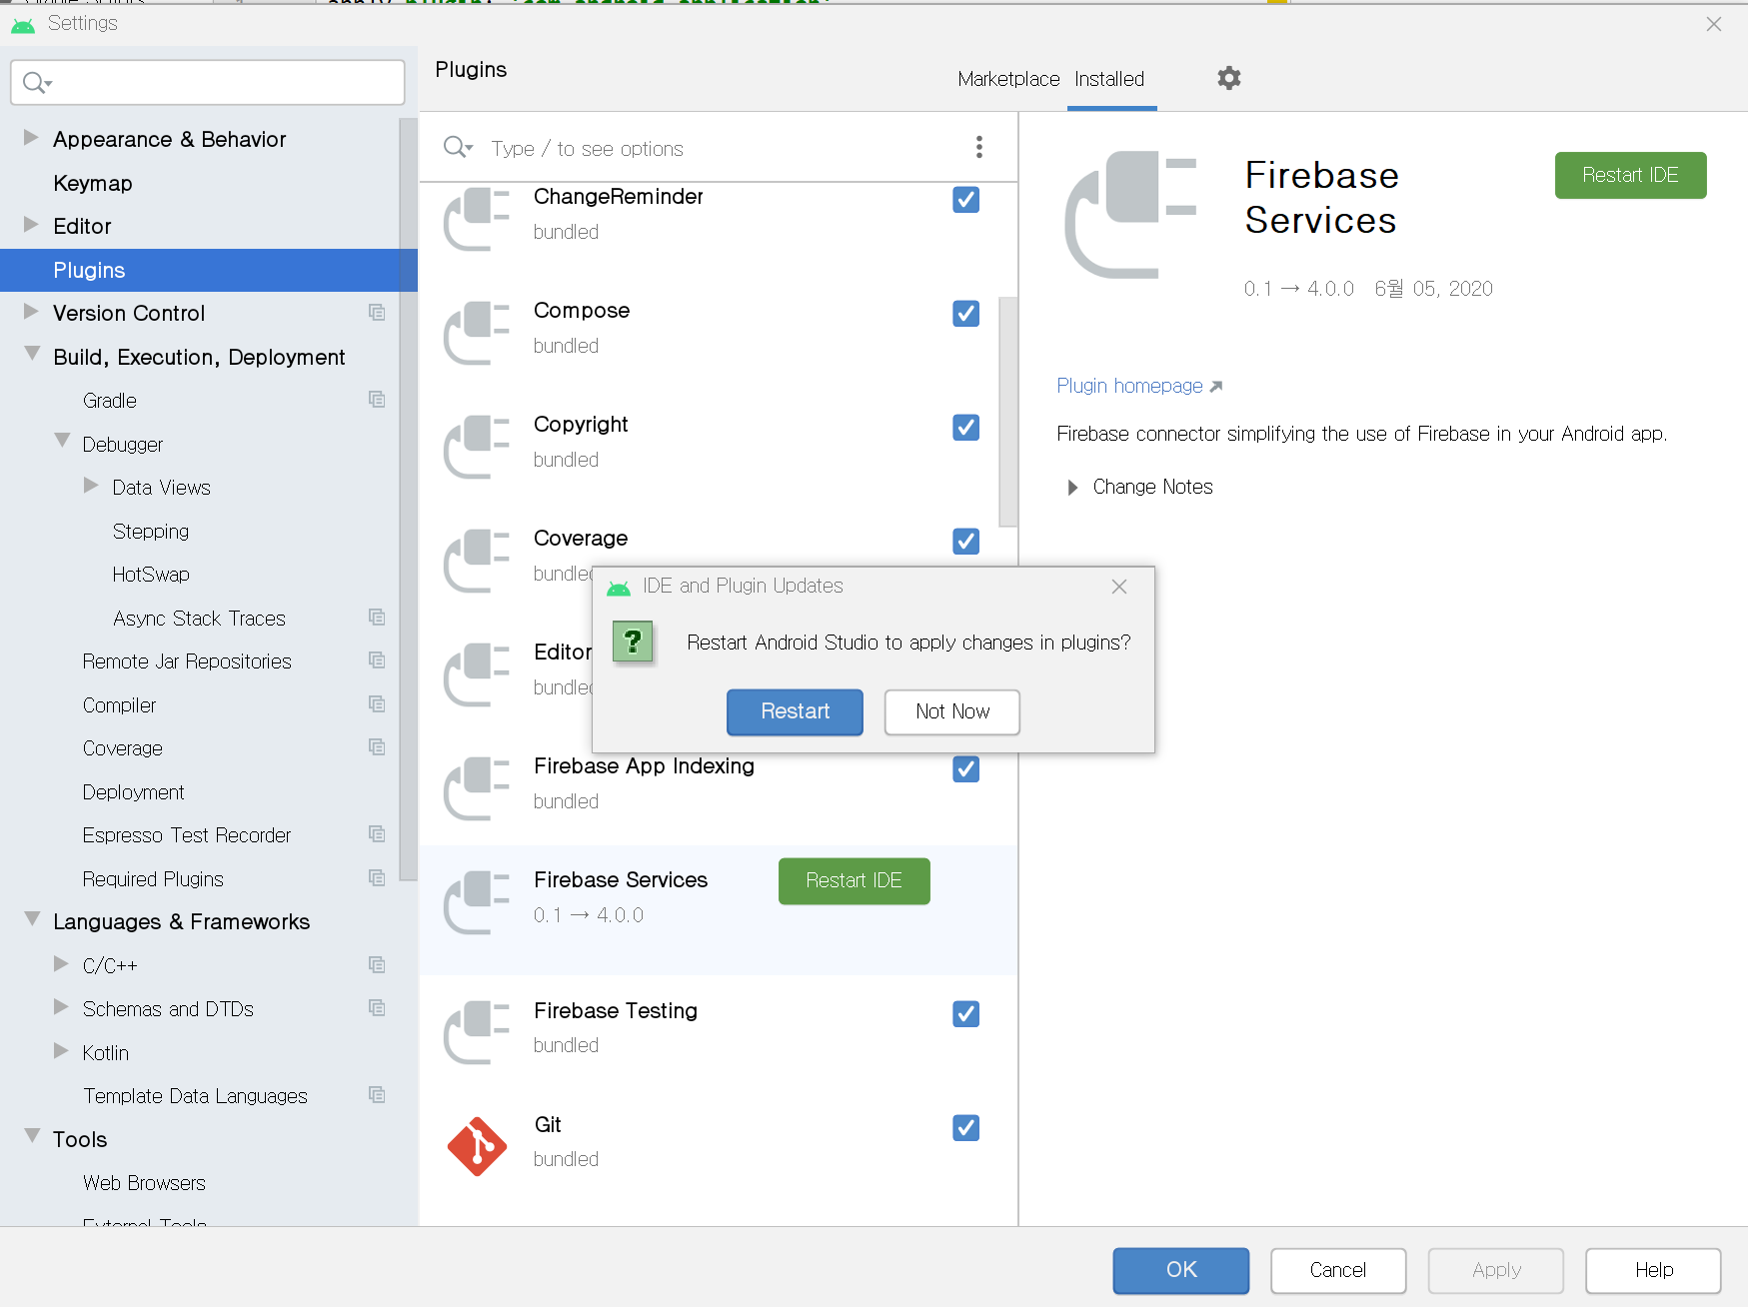Screen dimensions: 1748x1307
Task: Disable the Compose plugin checkbox
Action: [965, 314]
